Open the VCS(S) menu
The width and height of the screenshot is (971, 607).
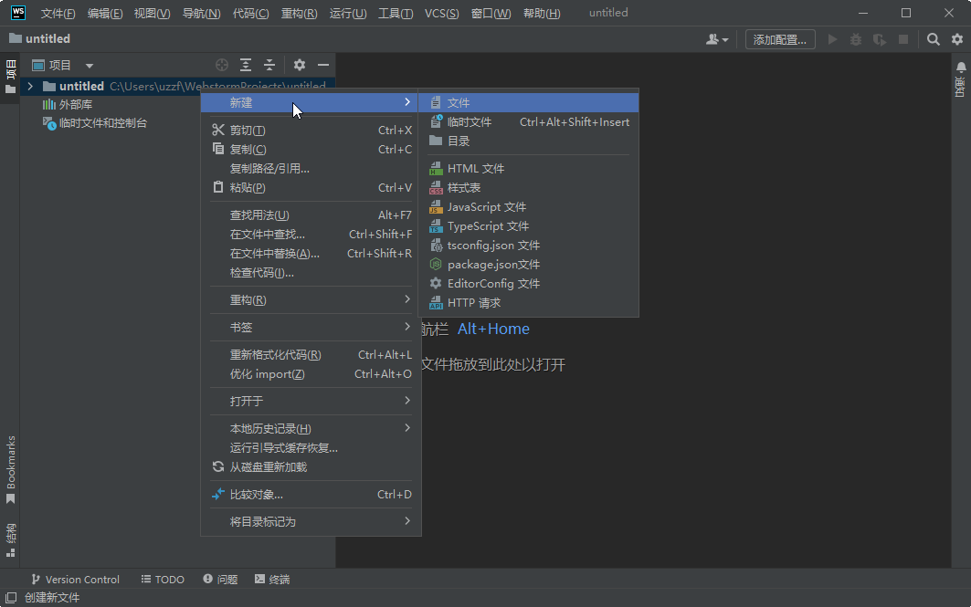click(441, 13)
